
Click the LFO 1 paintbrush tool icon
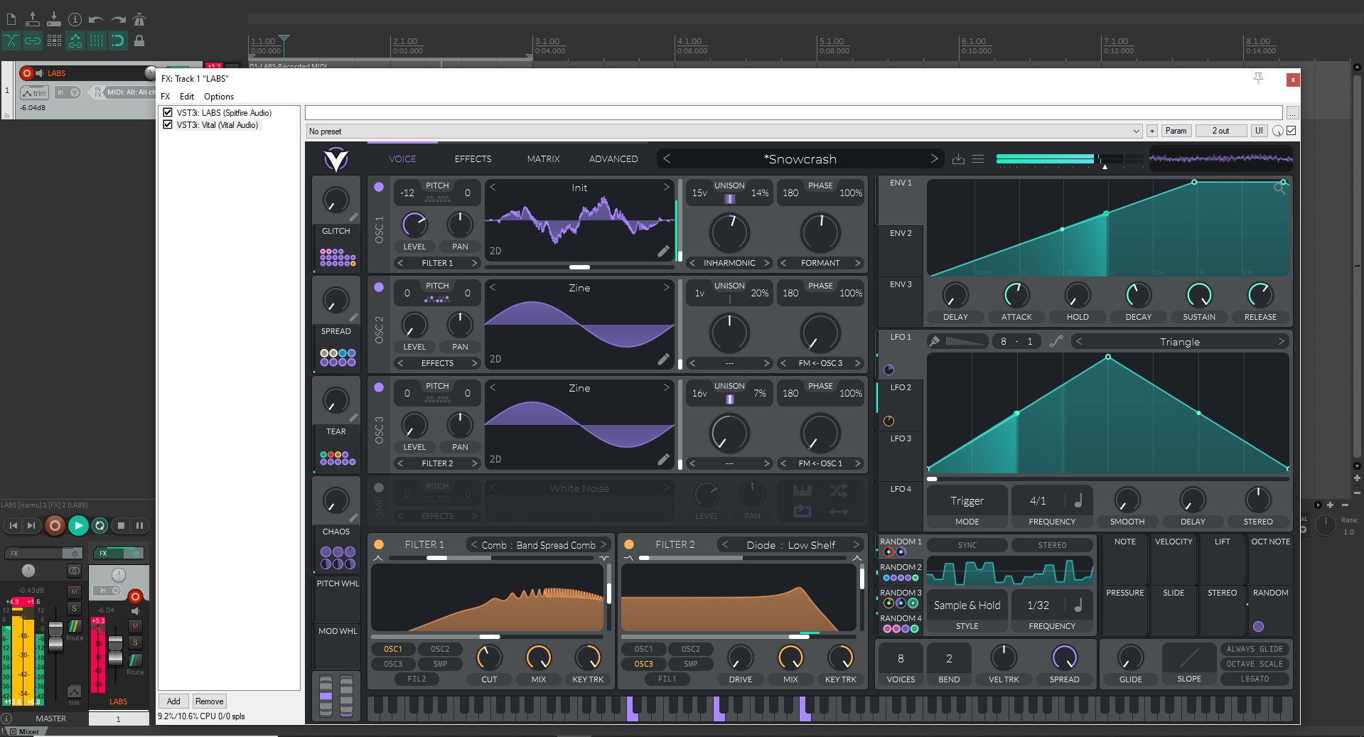click(935, 342)
